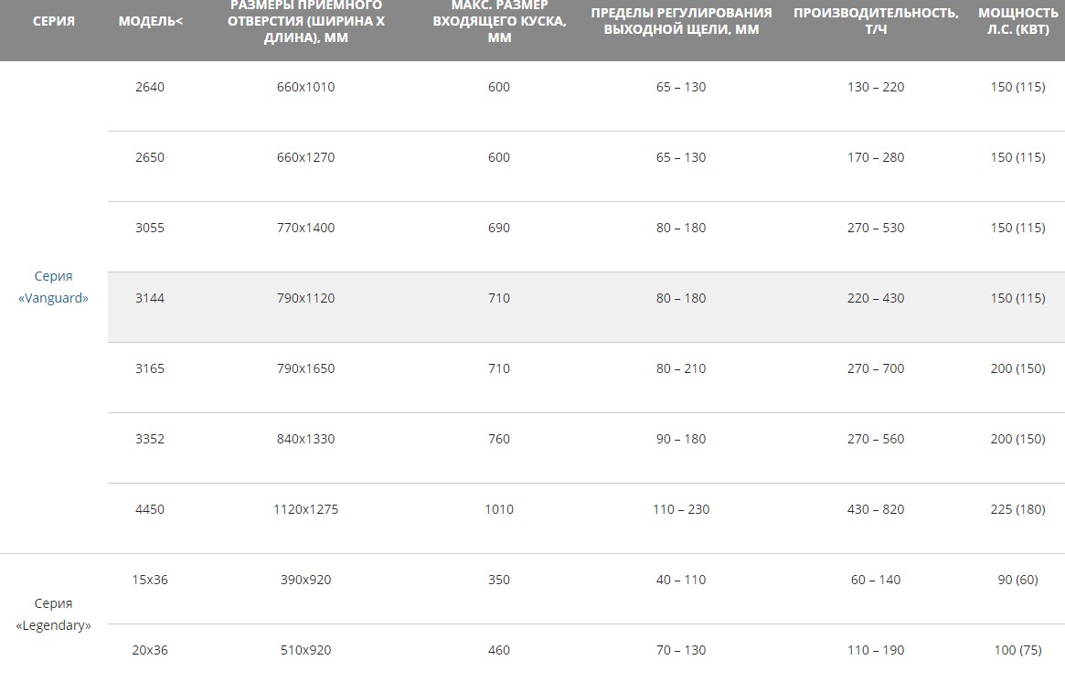
Task: Select model 20x36 cell
Action: pos(149,651)
